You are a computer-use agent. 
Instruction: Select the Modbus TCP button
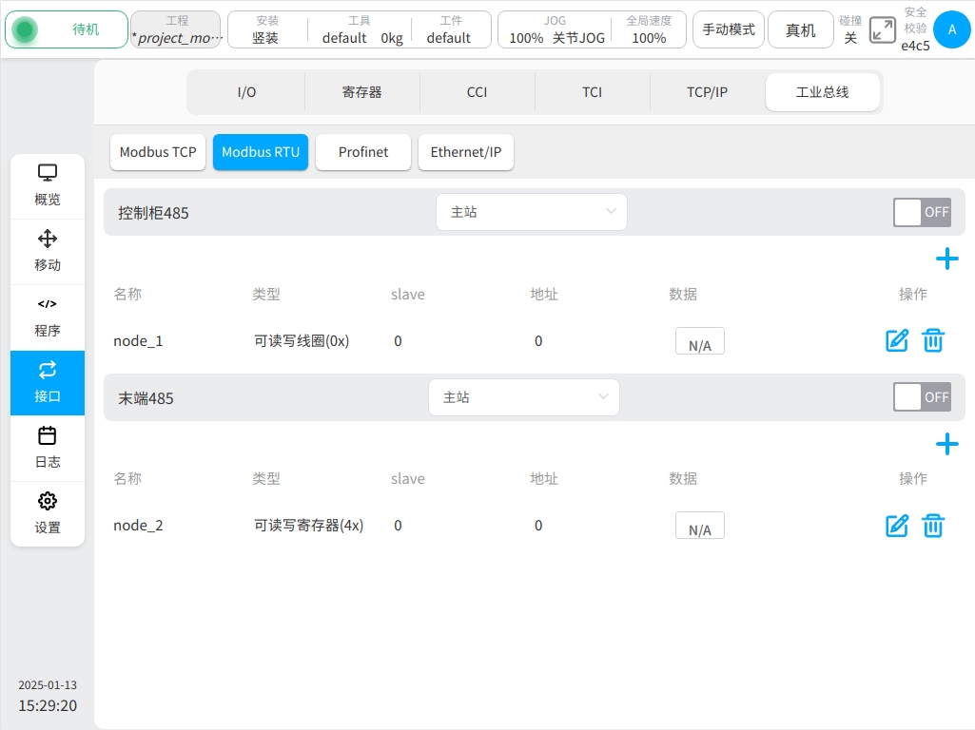(x=158, y=152)
